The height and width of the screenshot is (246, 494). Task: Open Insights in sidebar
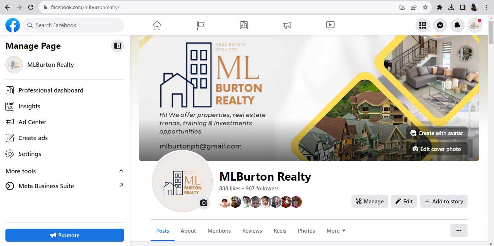pyautogui.click(x=65, y=106)
